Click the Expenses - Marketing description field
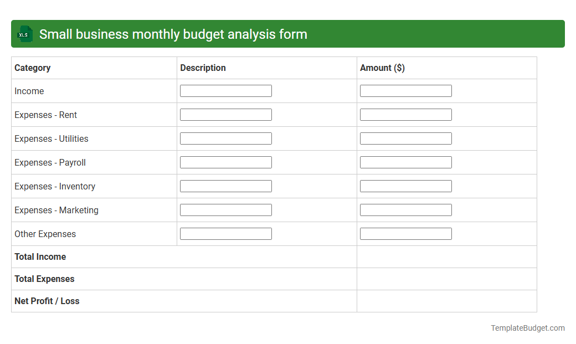 [x=225, y=210]
